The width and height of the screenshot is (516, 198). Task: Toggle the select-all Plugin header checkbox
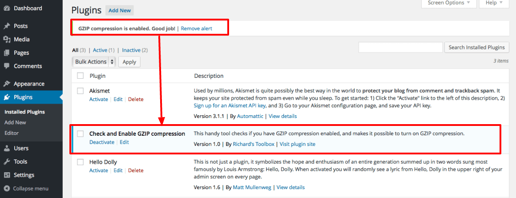point(81,76)
